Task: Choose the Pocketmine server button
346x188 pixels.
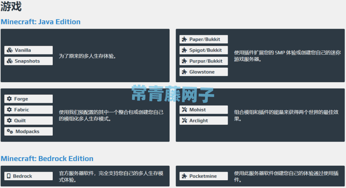Action: pyautogui.click(x=204, y=176)
